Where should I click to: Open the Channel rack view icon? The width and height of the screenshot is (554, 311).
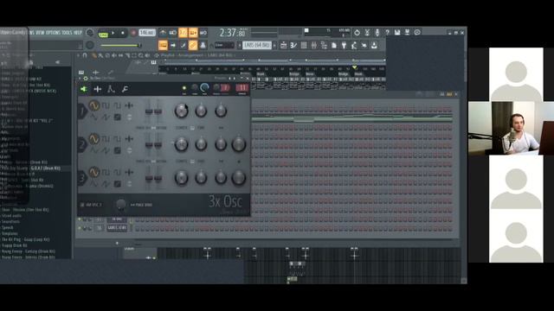pos(304,45)
